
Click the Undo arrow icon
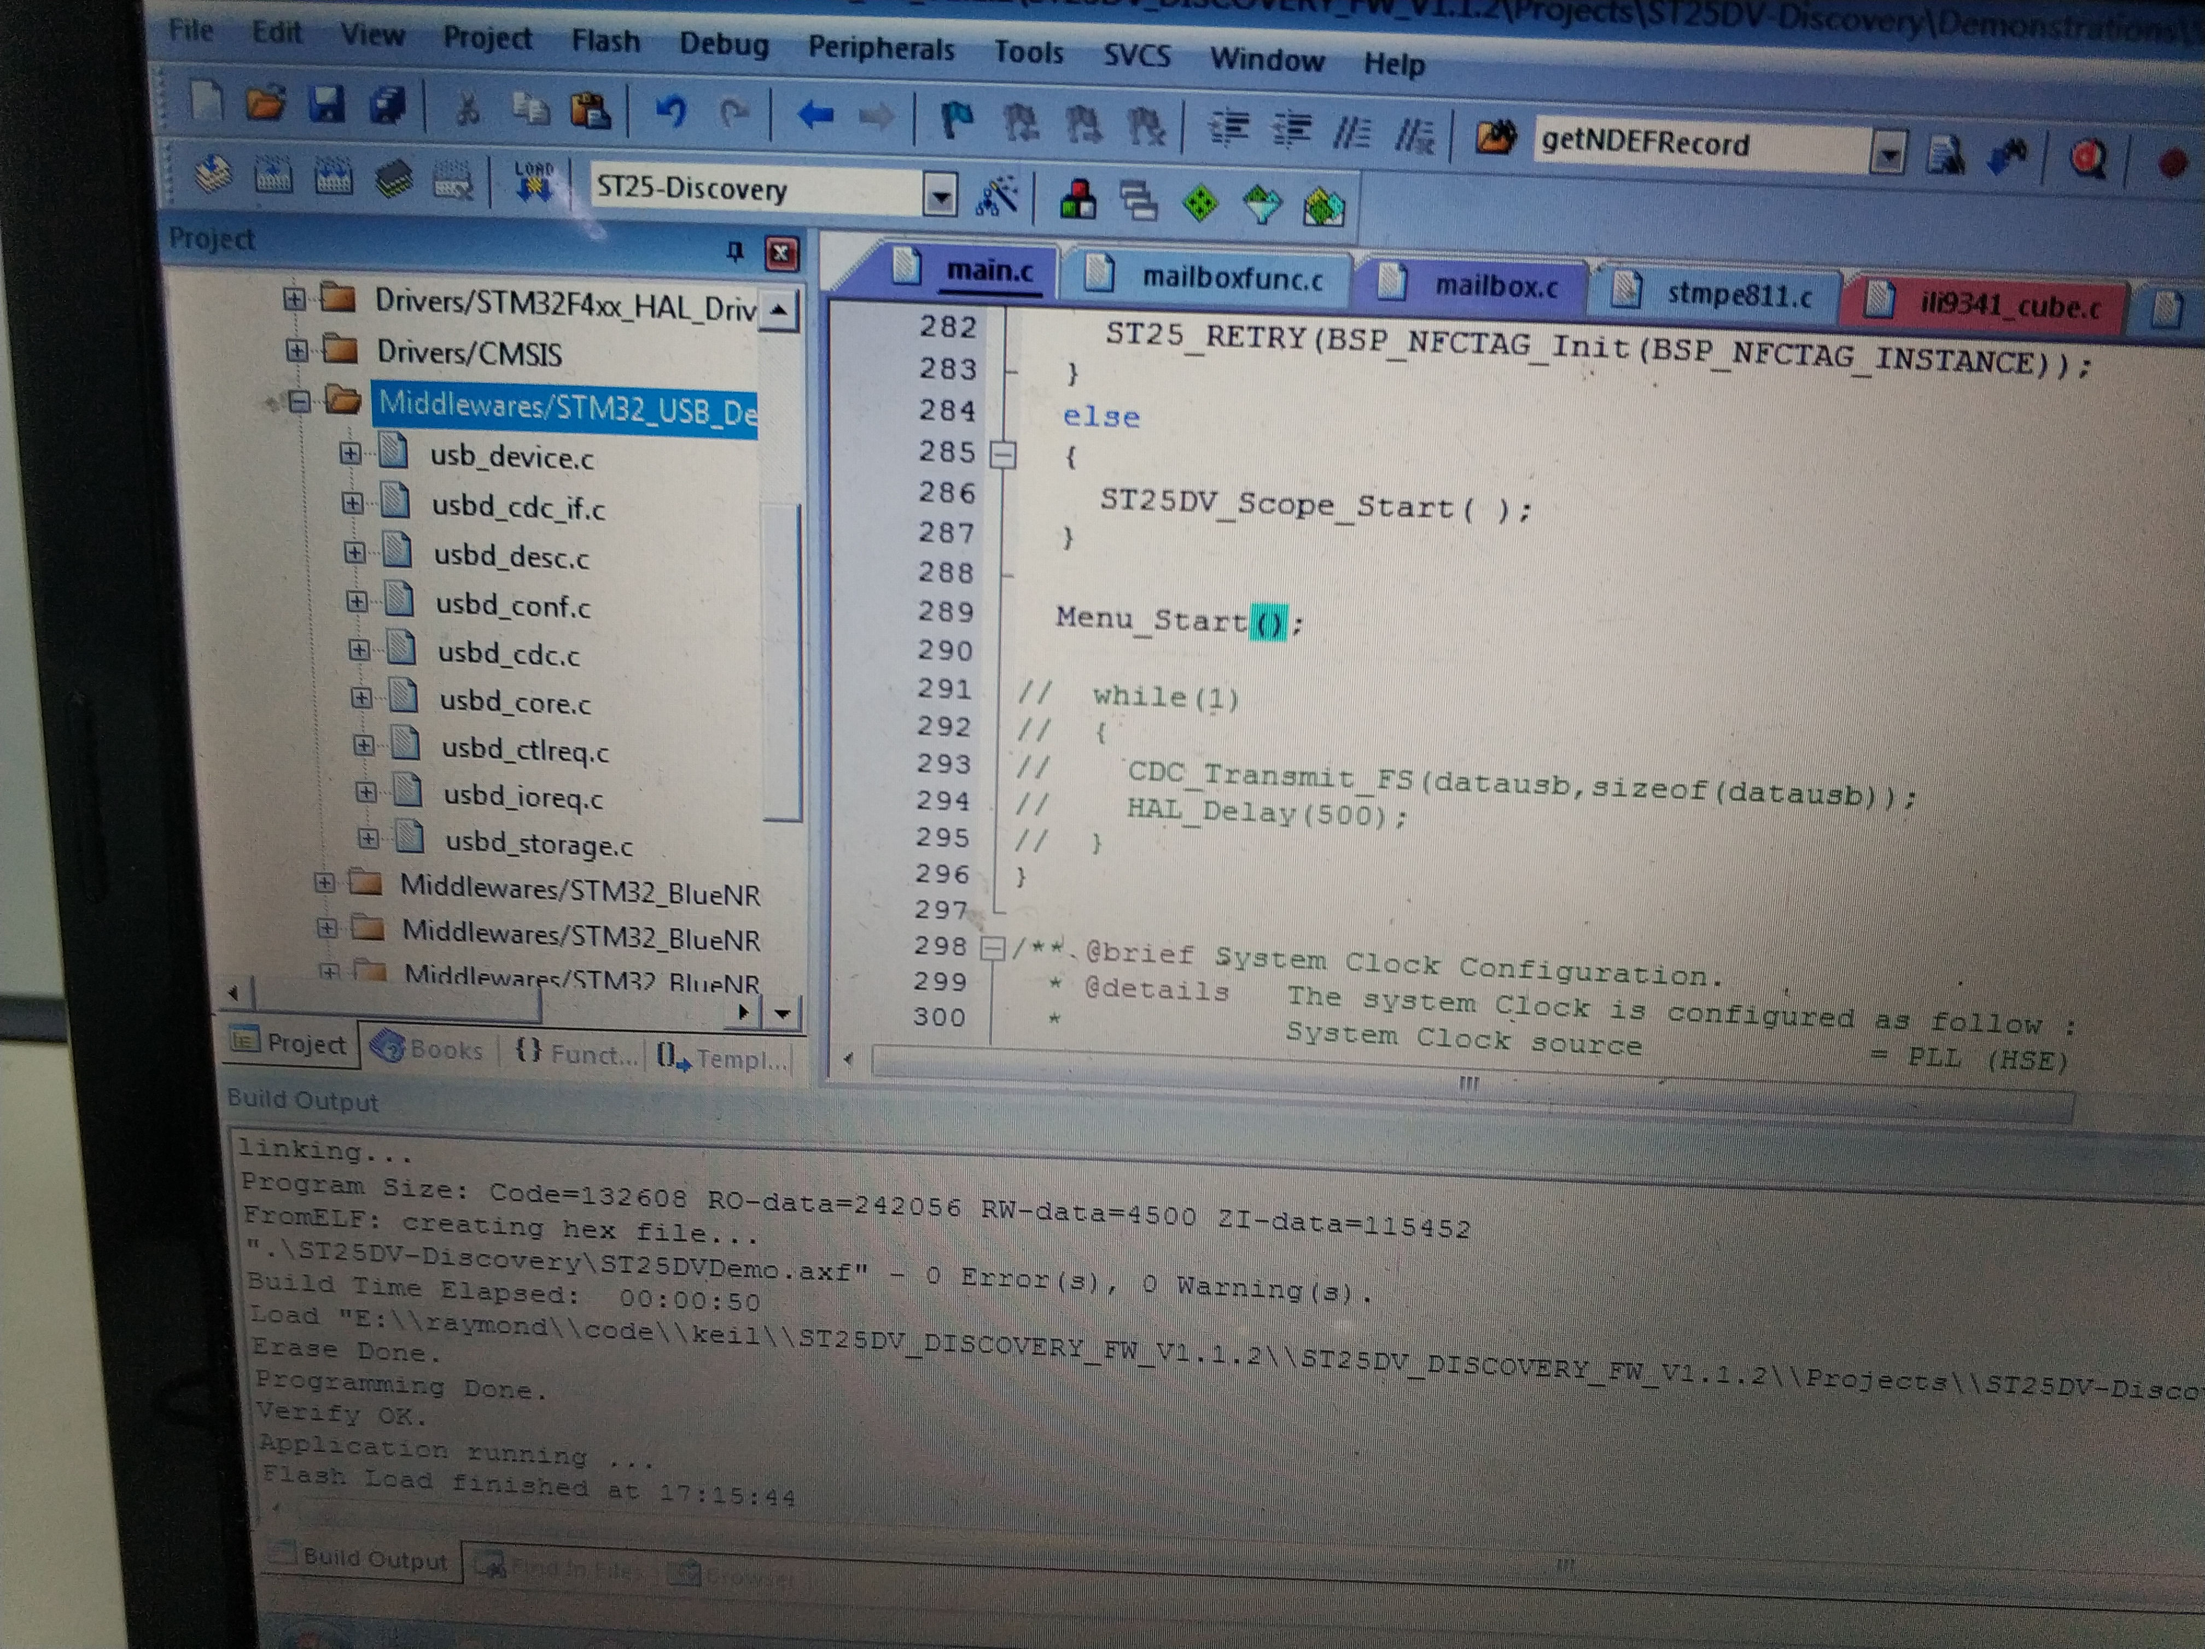tap(671, 112)
